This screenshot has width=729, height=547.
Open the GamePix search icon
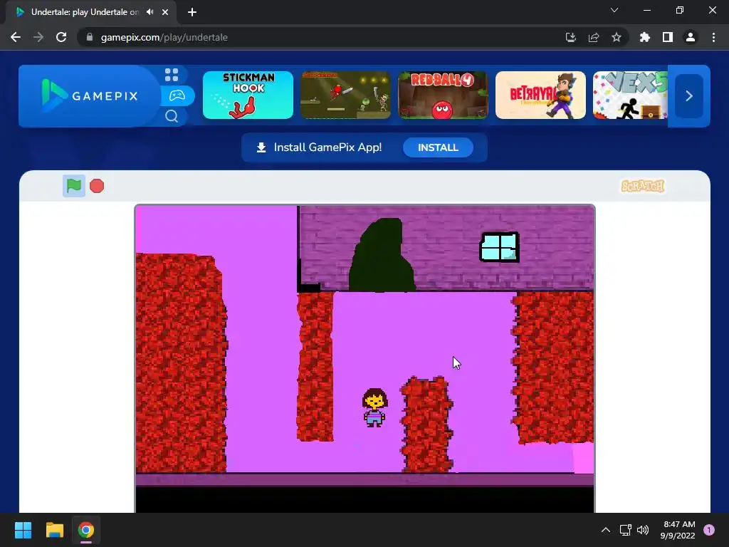pos(172,116)
